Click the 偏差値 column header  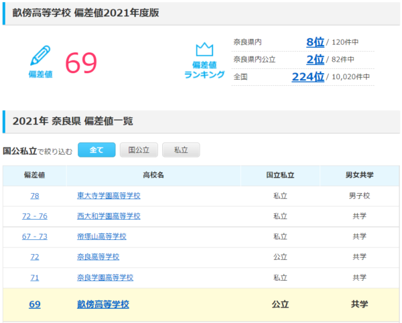(35, 175)
